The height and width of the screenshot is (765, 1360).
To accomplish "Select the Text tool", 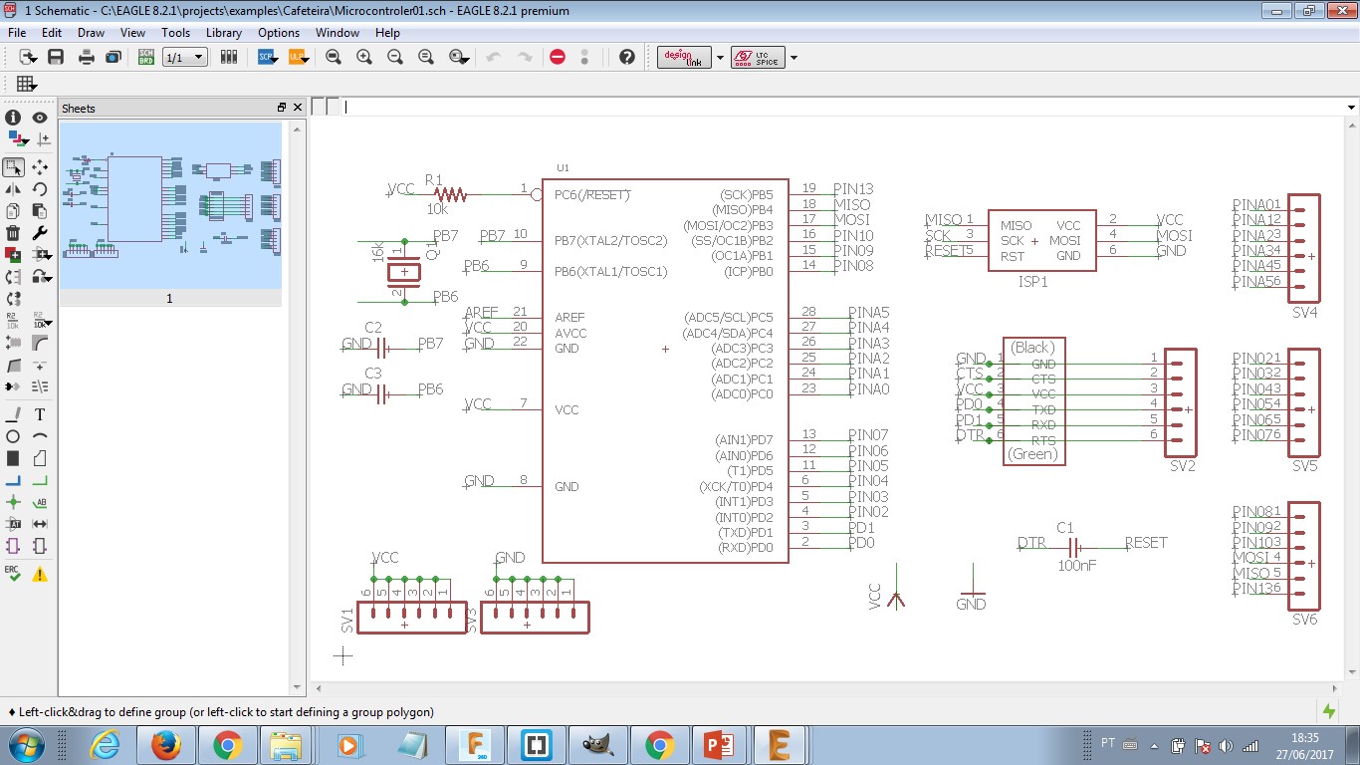I will [x=41, y=414].
